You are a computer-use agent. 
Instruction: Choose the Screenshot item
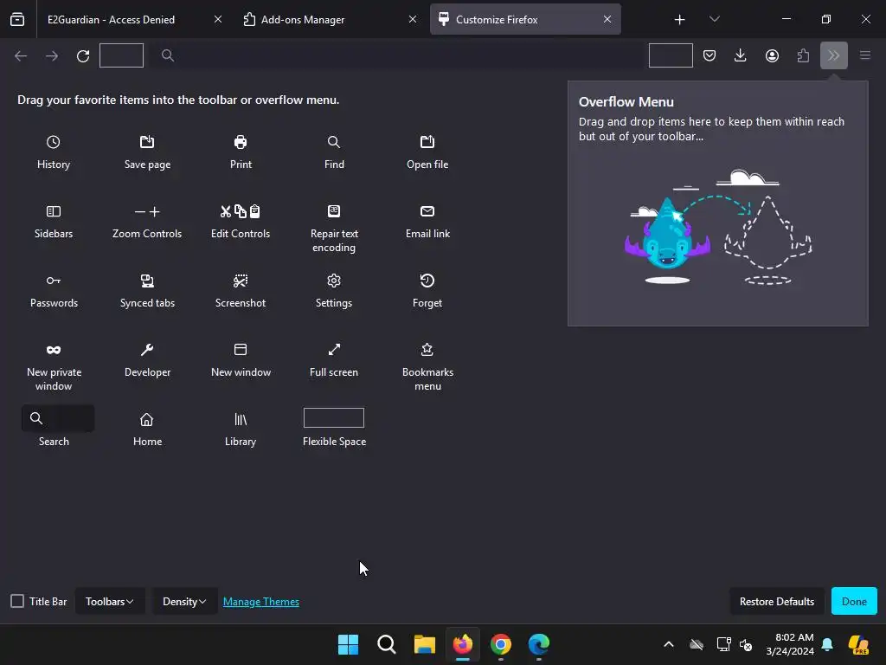pyautogui.click(x=241, y=291)
